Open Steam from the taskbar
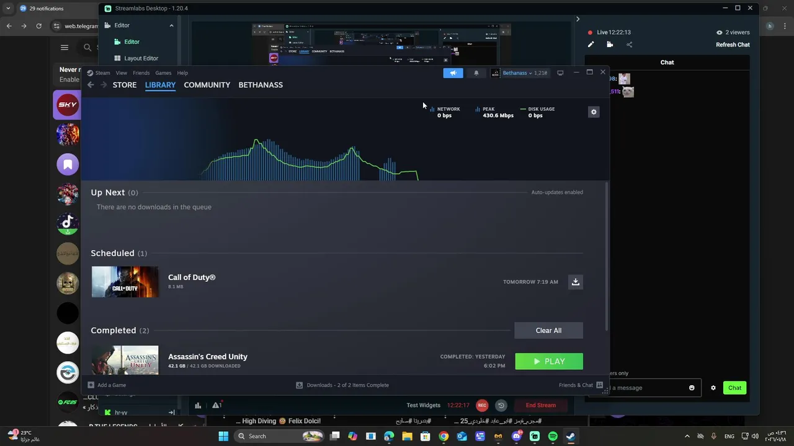The width and height of the screenshot is (794, 446). click(571, 436)
